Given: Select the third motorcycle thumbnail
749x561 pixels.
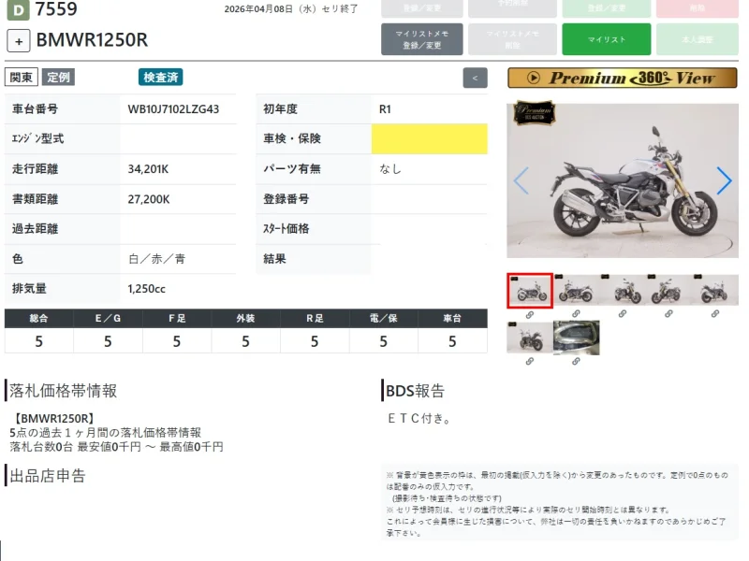Looking at the screenshot, I should click(x=623, y=290).
